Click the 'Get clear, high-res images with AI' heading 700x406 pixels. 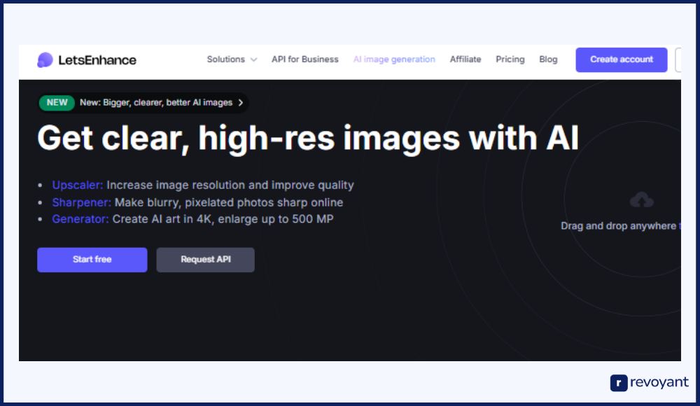click(x=308, y=139)
